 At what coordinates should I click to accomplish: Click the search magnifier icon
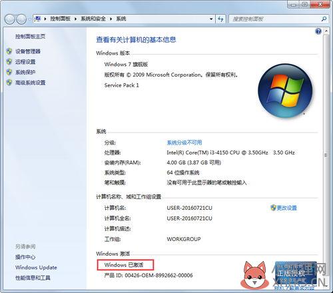click(x=324, y=19)
